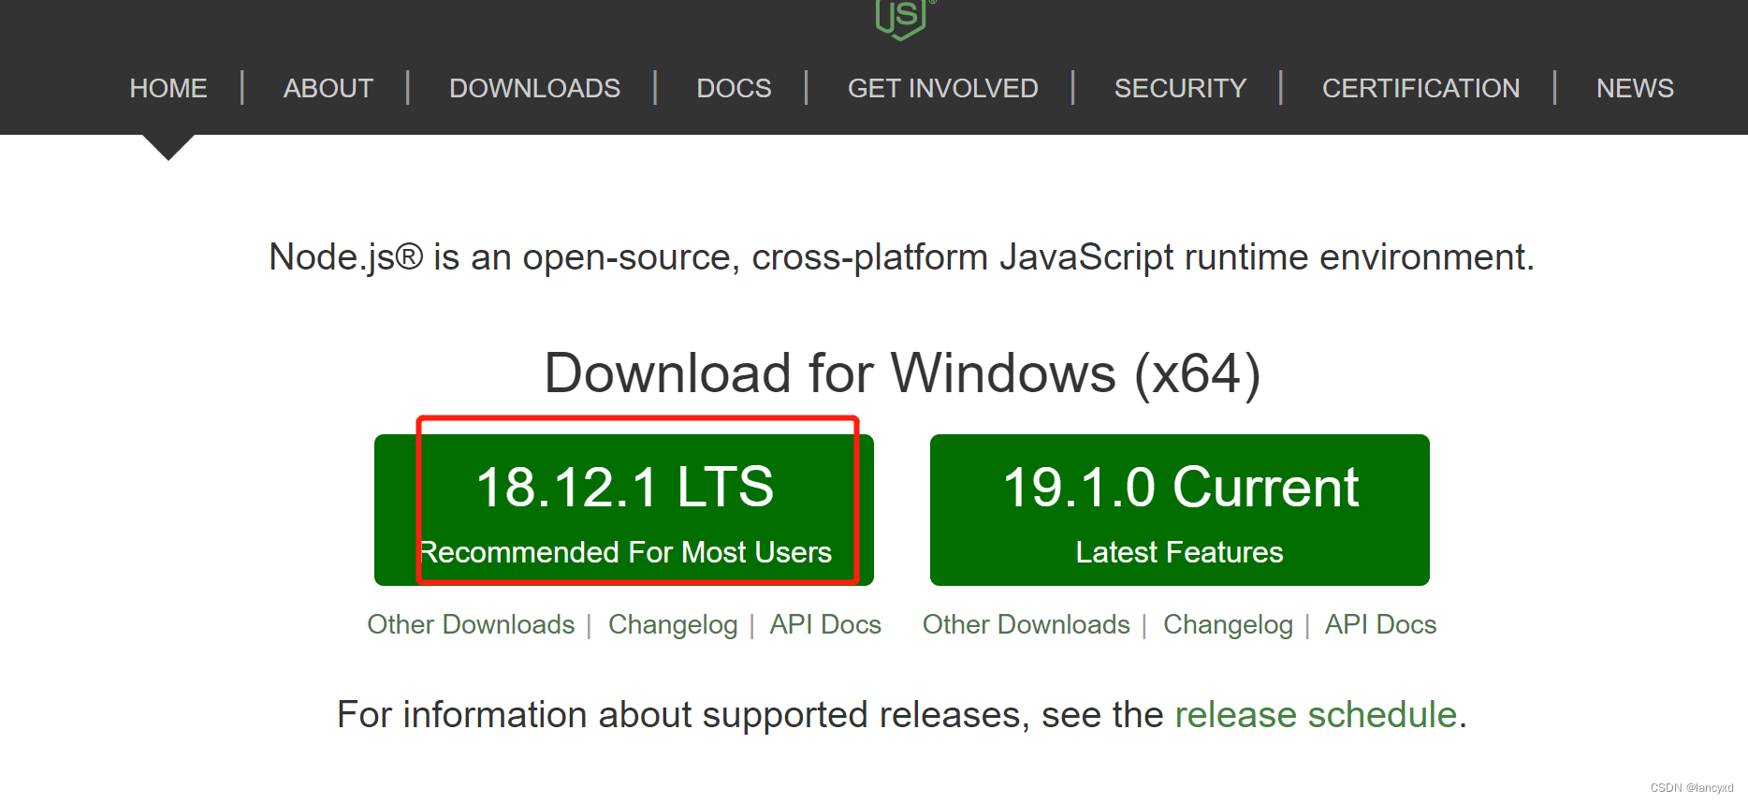Go to the ABOUT page
Viewport: 1748px width, 803px height.
(x=328, y=88)
